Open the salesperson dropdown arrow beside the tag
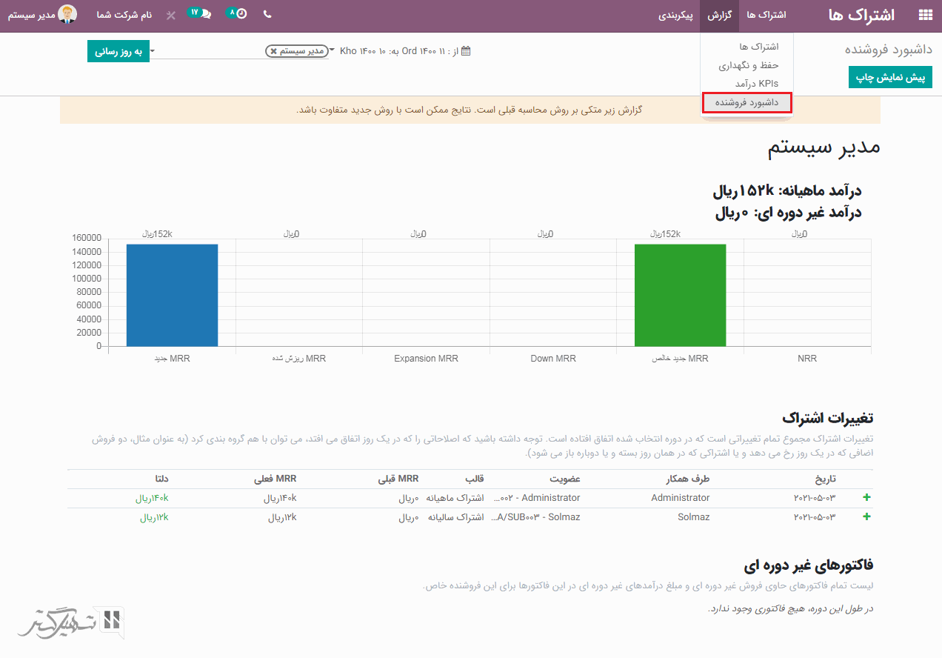The height and width of the screenshot is (658, 942). point(152,51)
